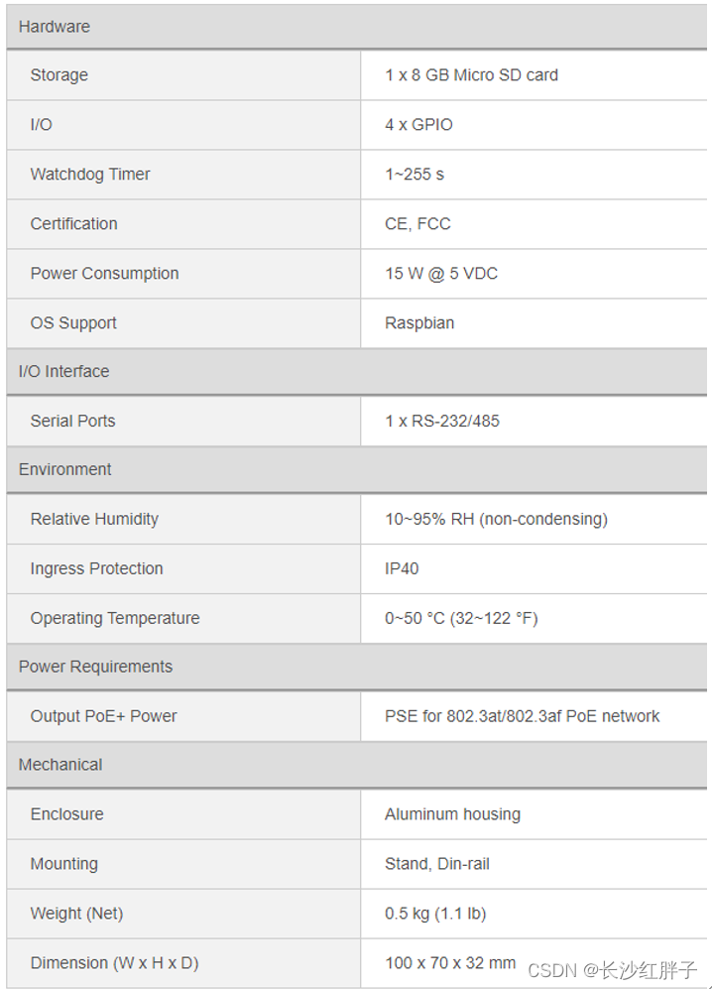This screenshot has width=712, height=989.
Task: Select the OS Support label
Action: [73, 323]
